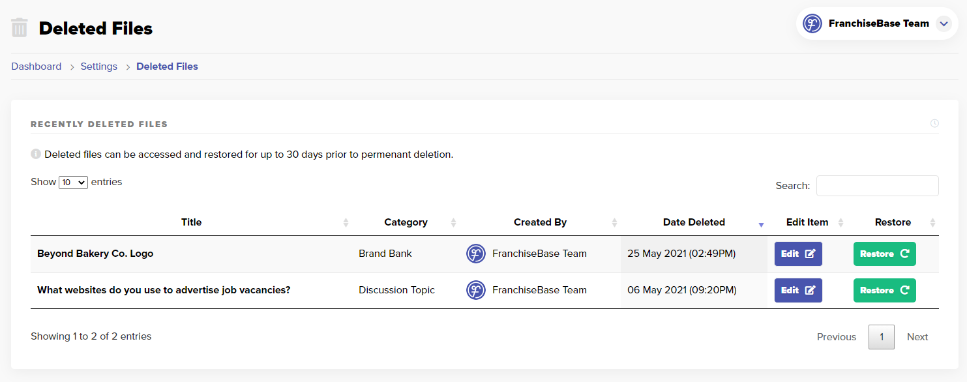Sort table by Created By column
This screenshot has width=967, height=382.
point(614,222)
